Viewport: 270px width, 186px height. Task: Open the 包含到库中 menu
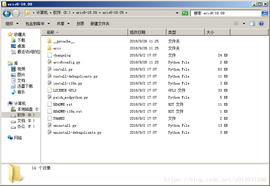point(37,24)
